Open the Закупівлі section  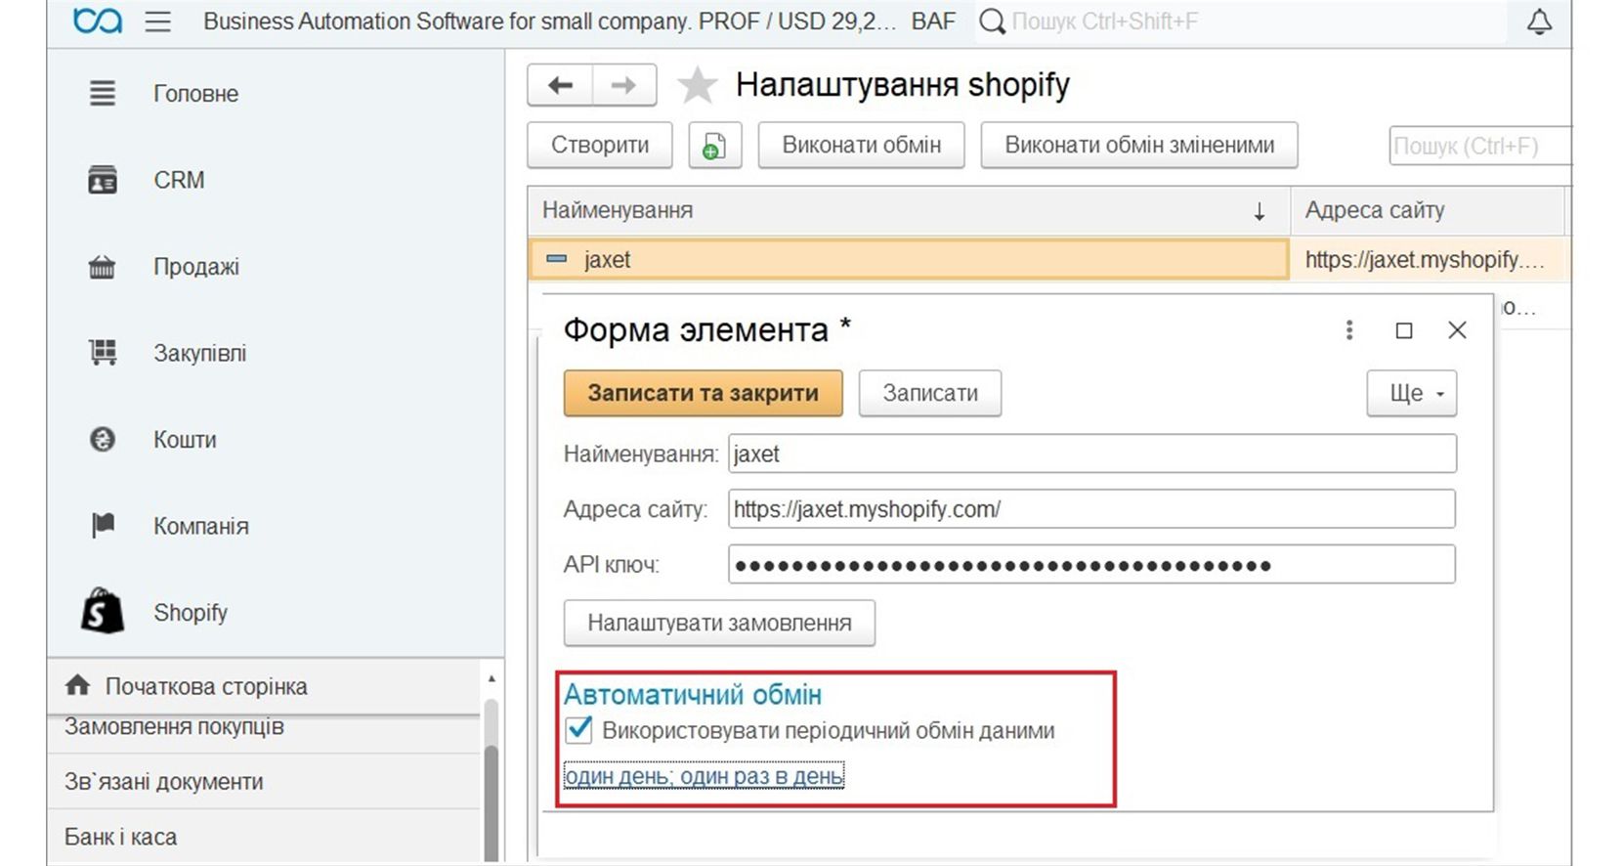(199, 353)
